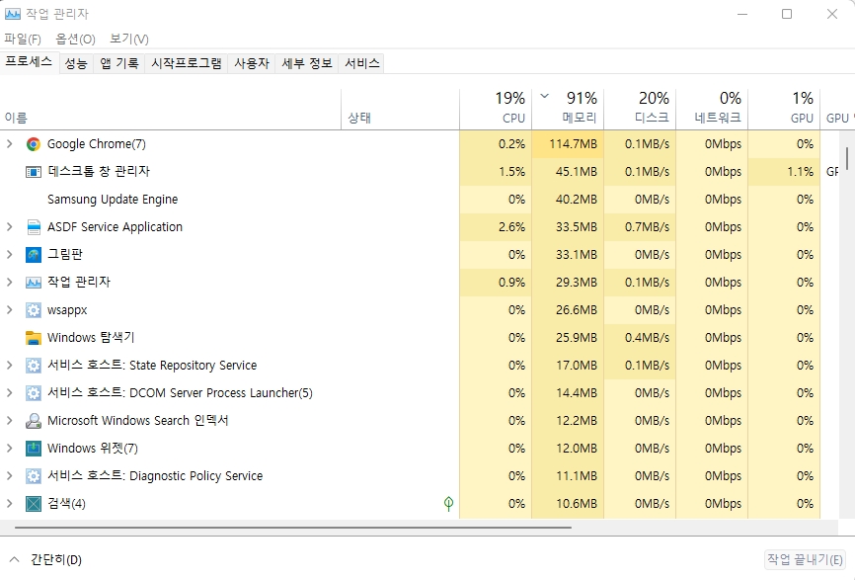Screen dimensions: 855x580
Task: Click the 0.4MB/s disk value
Action: pos(647,338)
